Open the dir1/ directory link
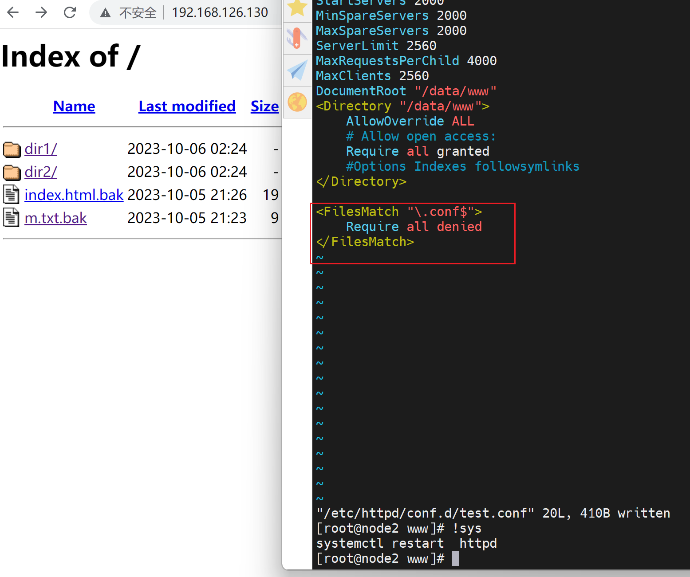 (x=40, y=149)
